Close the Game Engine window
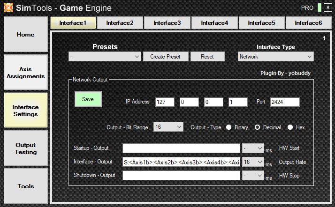 [x=327, y=8]
